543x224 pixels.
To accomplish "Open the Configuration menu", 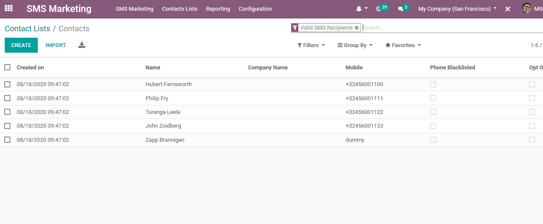I will (255, 9).
